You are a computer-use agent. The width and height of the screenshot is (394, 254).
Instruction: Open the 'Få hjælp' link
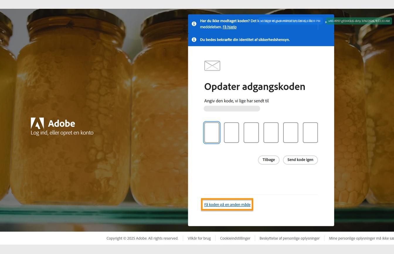coord(229,27)
